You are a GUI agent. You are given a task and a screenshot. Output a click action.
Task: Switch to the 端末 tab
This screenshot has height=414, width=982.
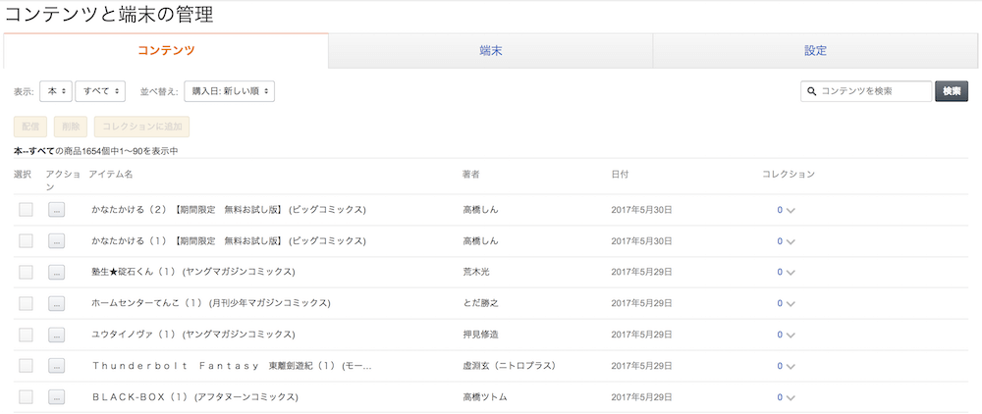[490, 51]
